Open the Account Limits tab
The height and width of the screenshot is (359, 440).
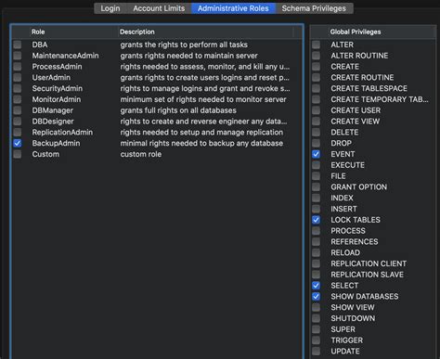tap(159, 8)
